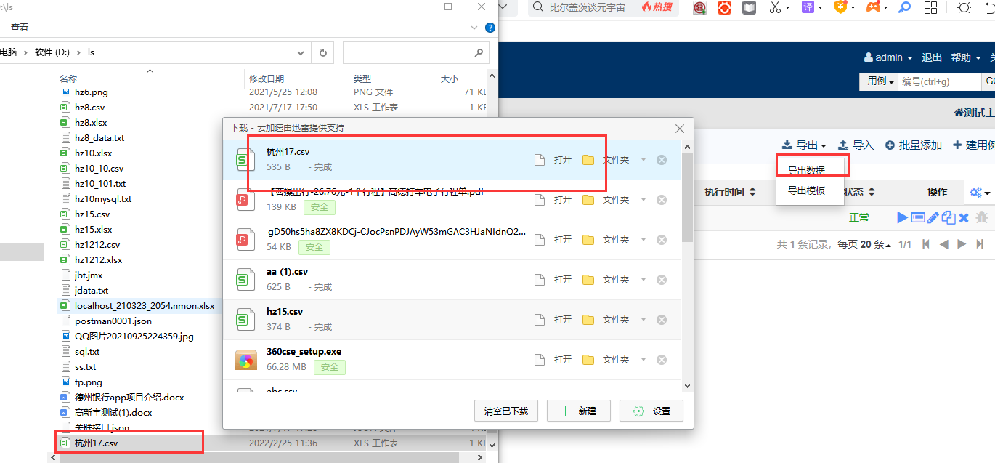This screenshot has width=995, height=463.
Task: Open the orange game controller icon
Action: coord(873,7)
